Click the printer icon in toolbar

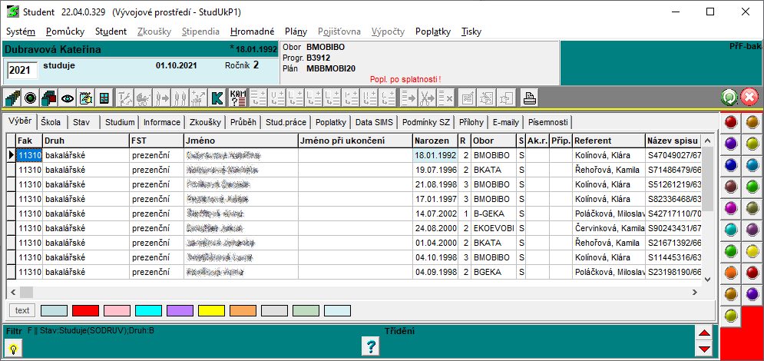(529, 98)
